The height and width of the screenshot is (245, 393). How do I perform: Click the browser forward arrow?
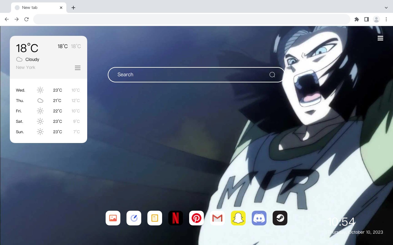pyautogui.click(x=17, y=19)
